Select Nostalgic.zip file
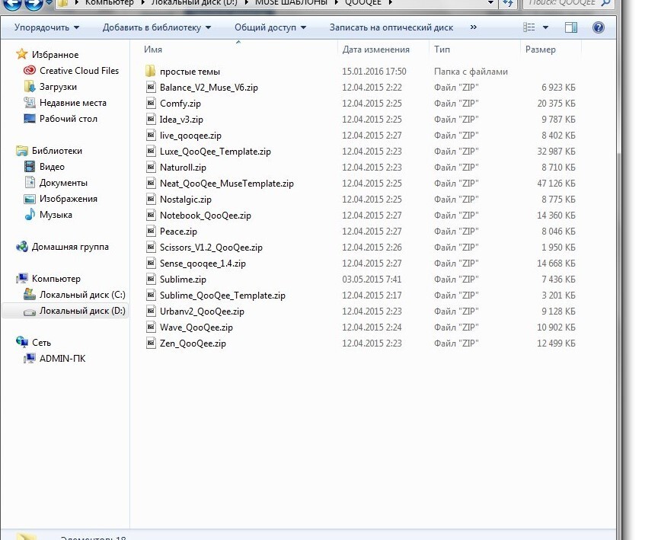 [186, 200]
